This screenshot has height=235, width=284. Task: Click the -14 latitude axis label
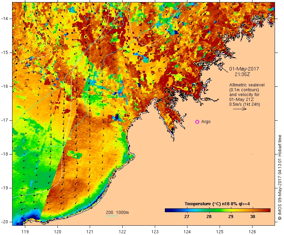(4, 19)
